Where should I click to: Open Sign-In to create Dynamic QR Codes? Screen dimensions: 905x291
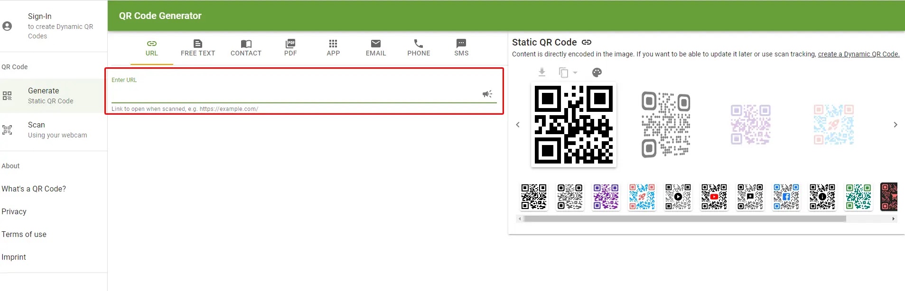[x=54, y=26]
